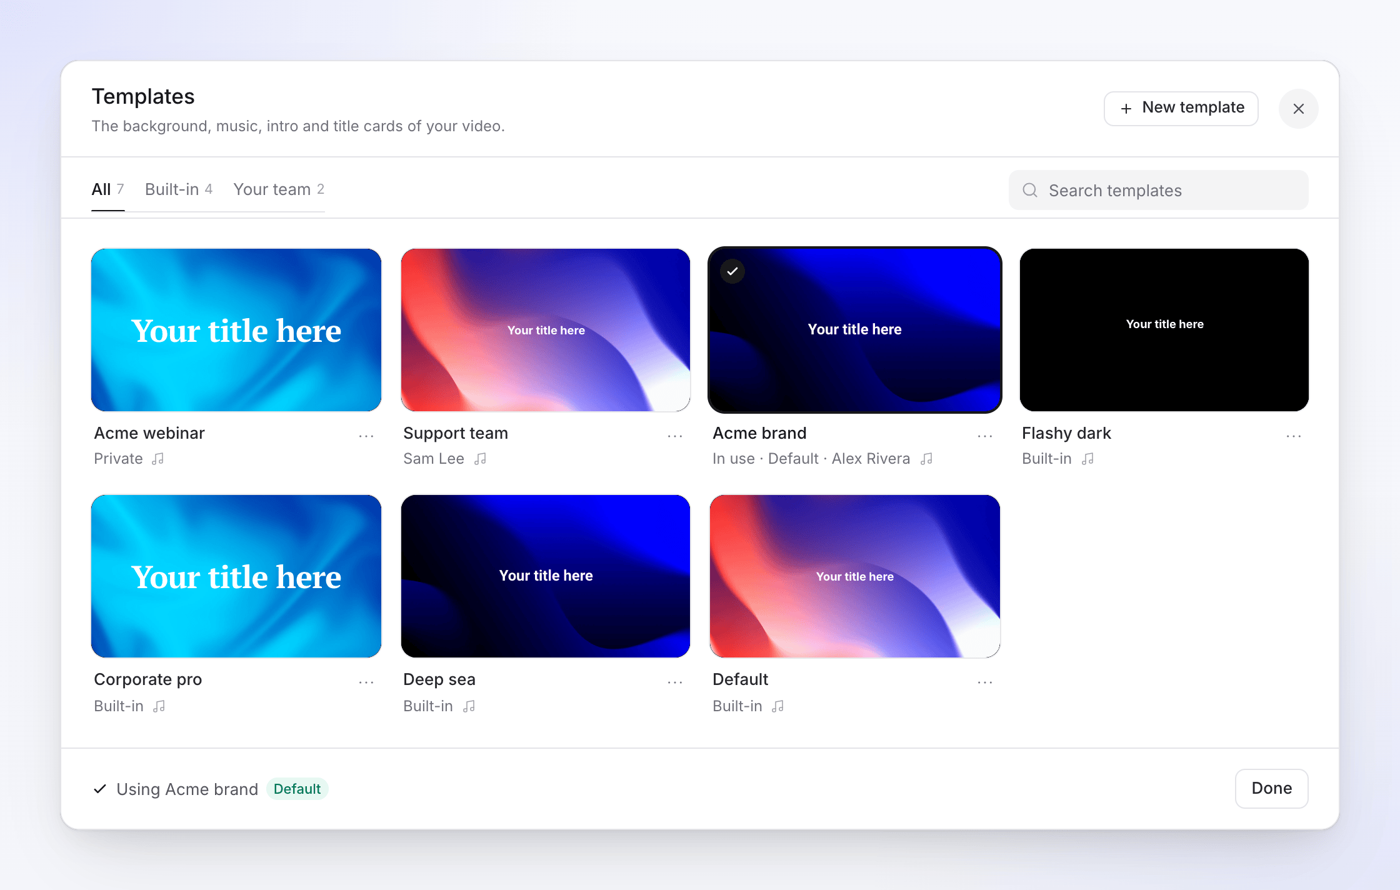Open the more options menu for Acme webinar
Image resolution: width=1400 pixels, height=890 pixels.
pos(366,436)
